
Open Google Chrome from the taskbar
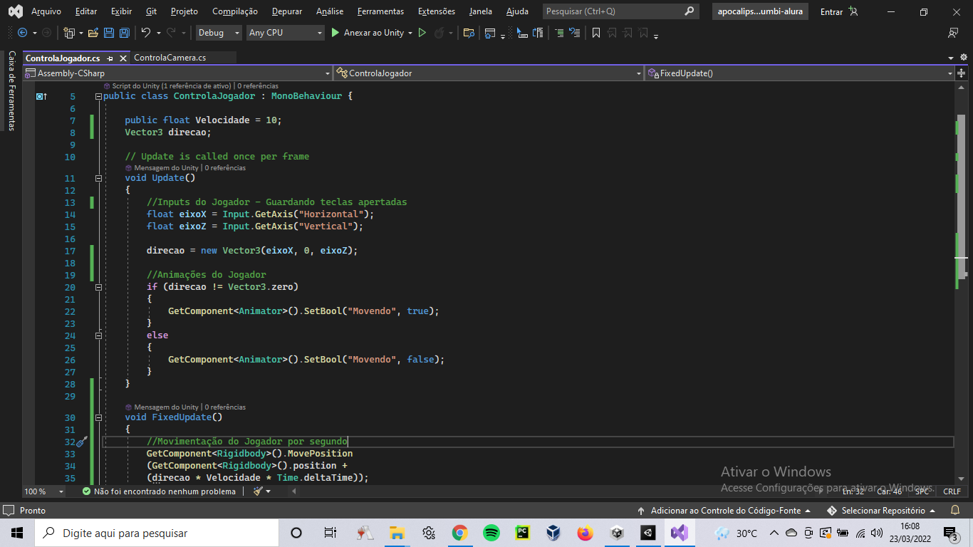click(459, 533)
